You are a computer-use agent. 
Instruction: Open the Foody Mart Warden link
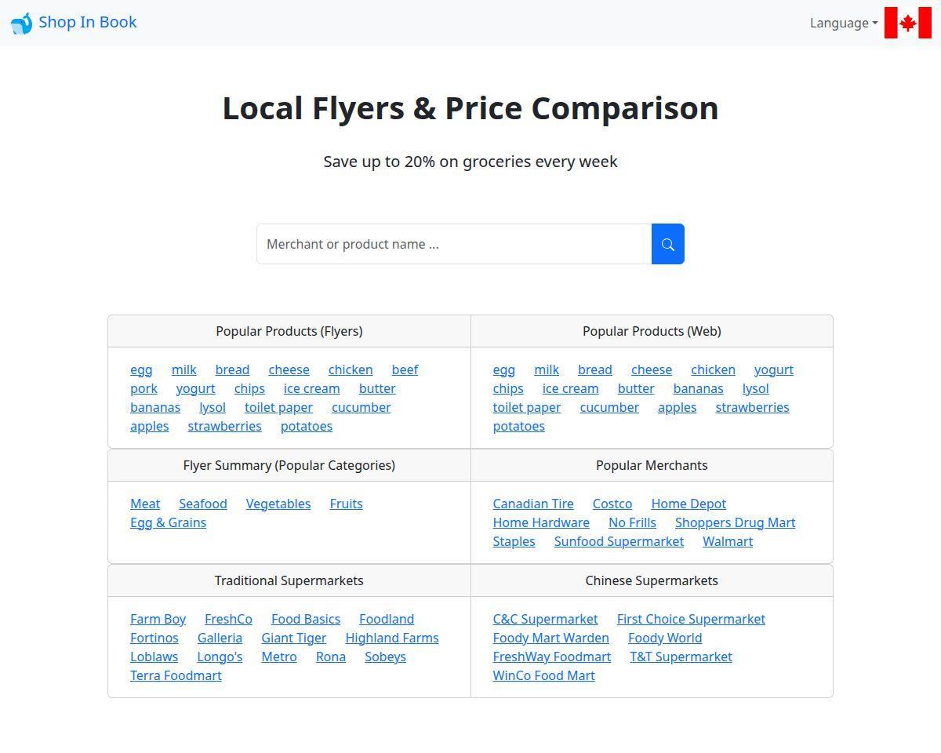(x=551, y=638)
